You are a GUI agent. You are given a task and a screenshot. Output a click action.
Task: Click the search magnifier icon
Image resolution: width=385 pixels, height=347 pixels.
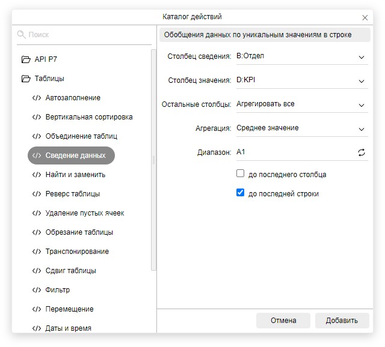coord(22,35)
